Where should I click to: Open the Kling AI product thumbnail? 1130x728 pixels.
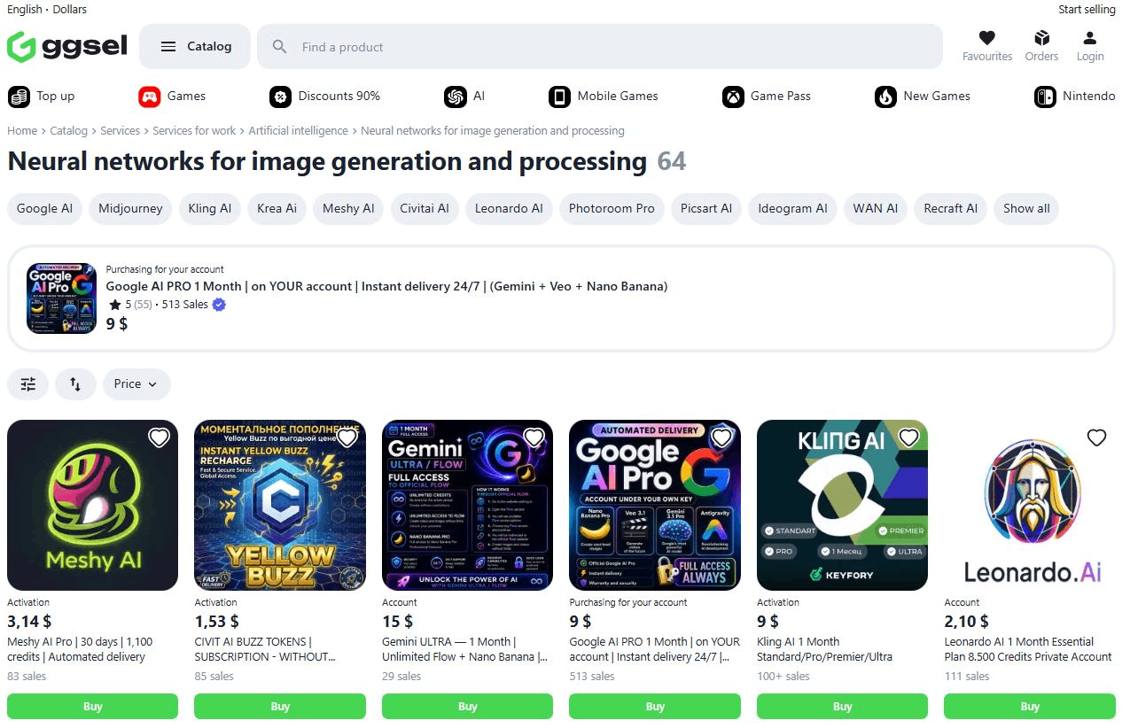842,505
